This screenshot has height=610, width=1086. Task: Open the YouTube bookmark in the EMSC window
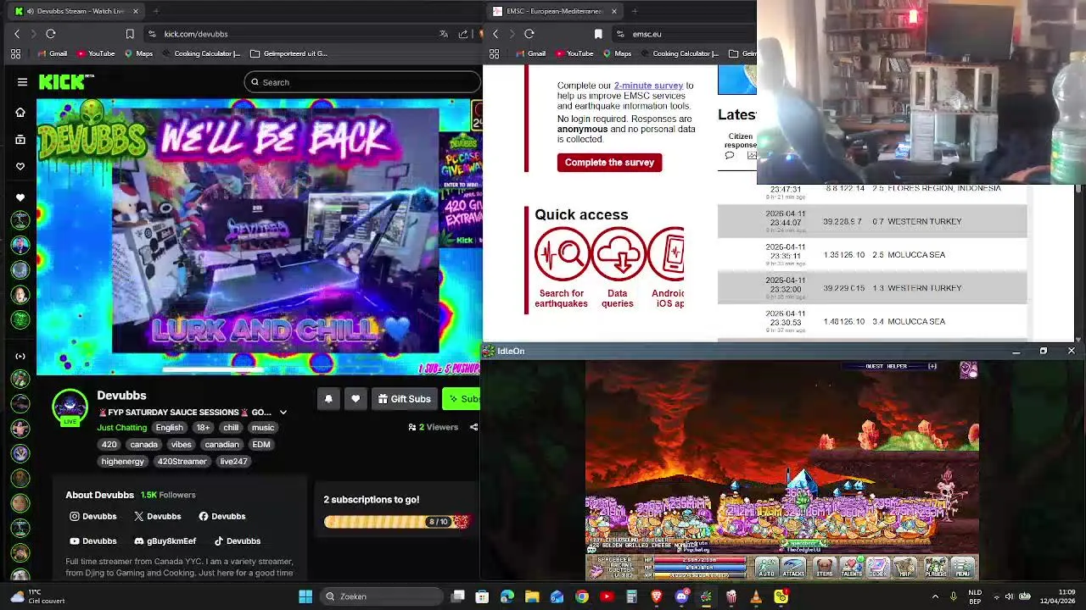[574, 53]
